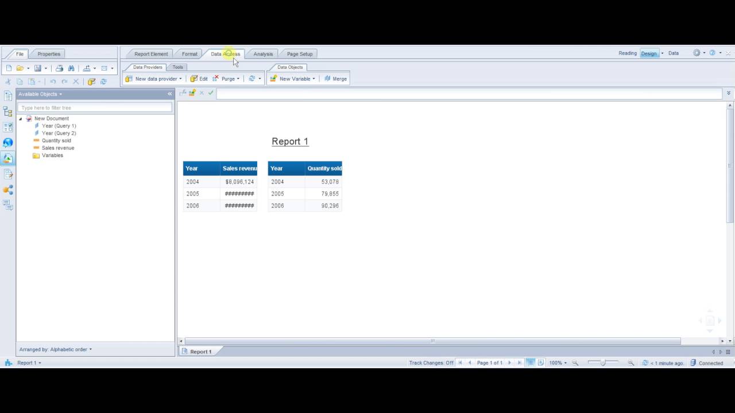Open the 100% zoom dropdown
This screenshot has height=413, width=735.
(x=558, y=363)
